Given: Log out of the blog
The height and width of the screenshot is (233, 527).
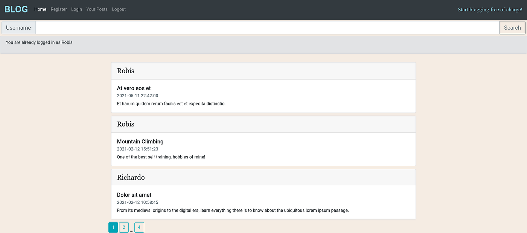Looking at the screenshot, I should tap(119, 9).
